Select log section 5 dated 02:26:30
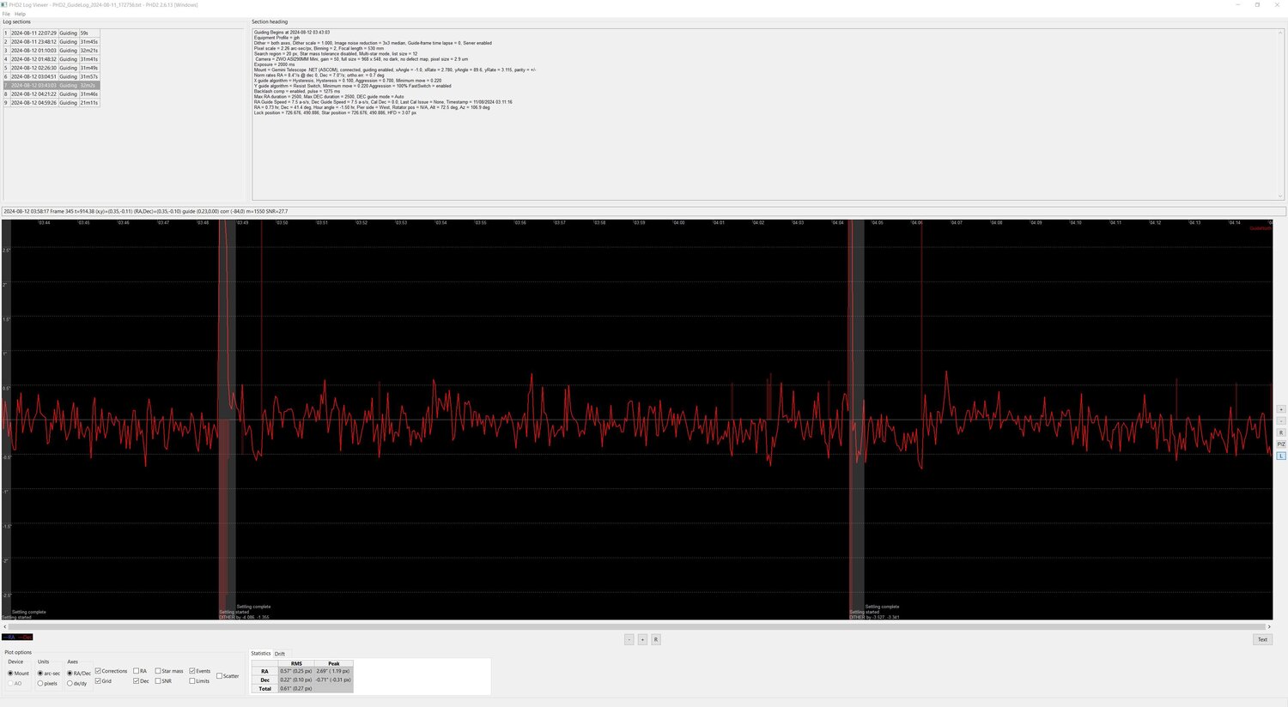The height and width of the screenshot is (707, 1288). pyautogui.click(x=52, y=68)
